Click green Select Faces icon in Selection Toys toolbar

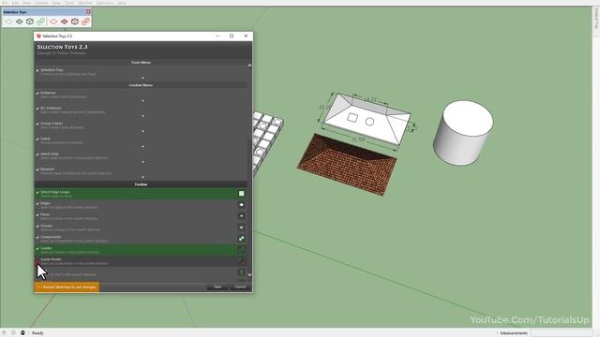click(x=19, y=22)
